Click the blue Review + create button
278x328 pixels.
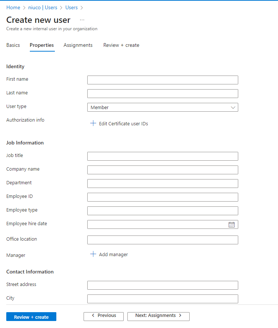coord(31,317)
